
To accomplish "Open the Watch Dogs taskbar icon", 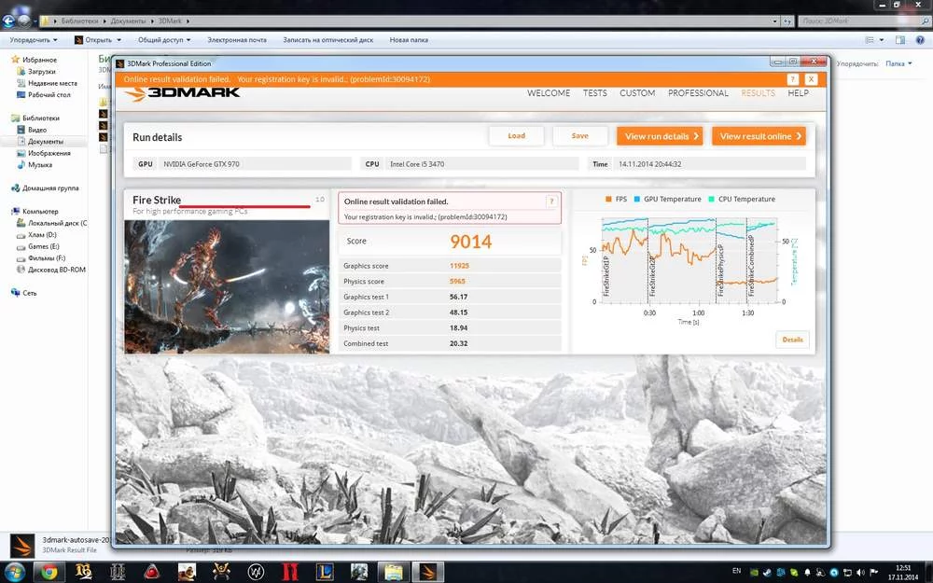I will coord(257,573).
